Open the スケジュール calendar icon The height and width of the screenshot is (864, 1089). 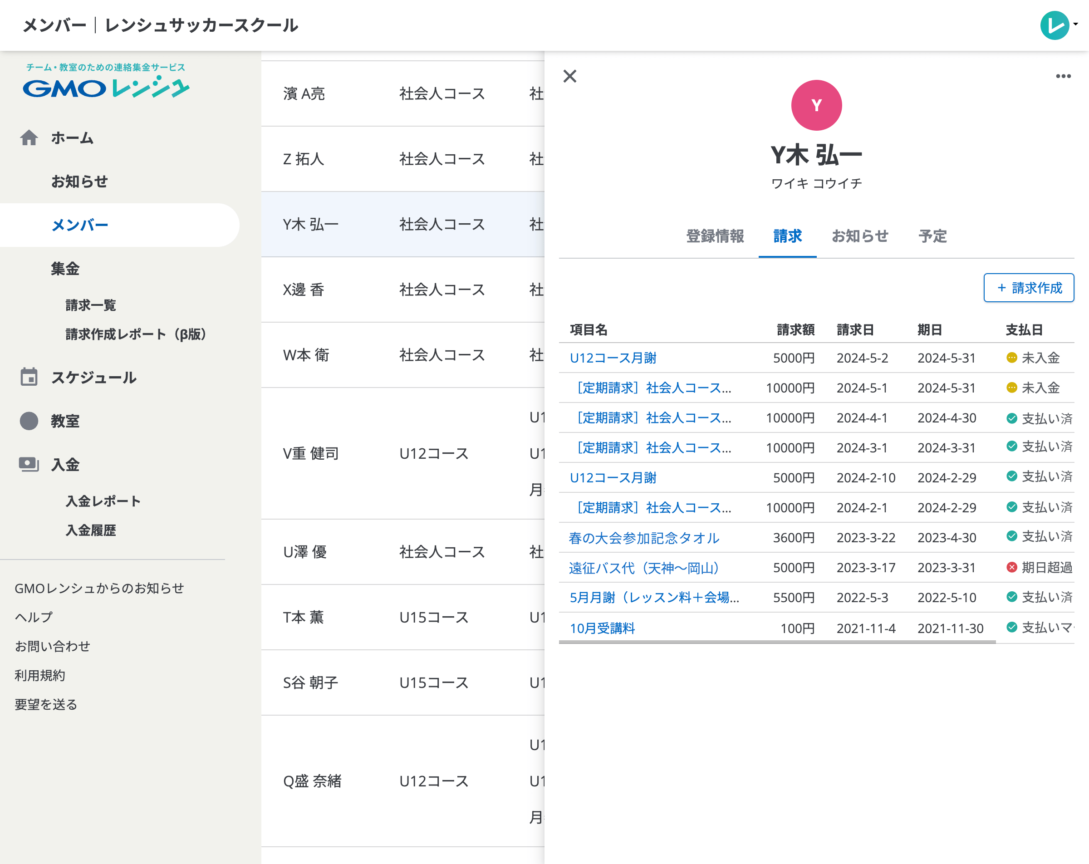tap(30, 378)
